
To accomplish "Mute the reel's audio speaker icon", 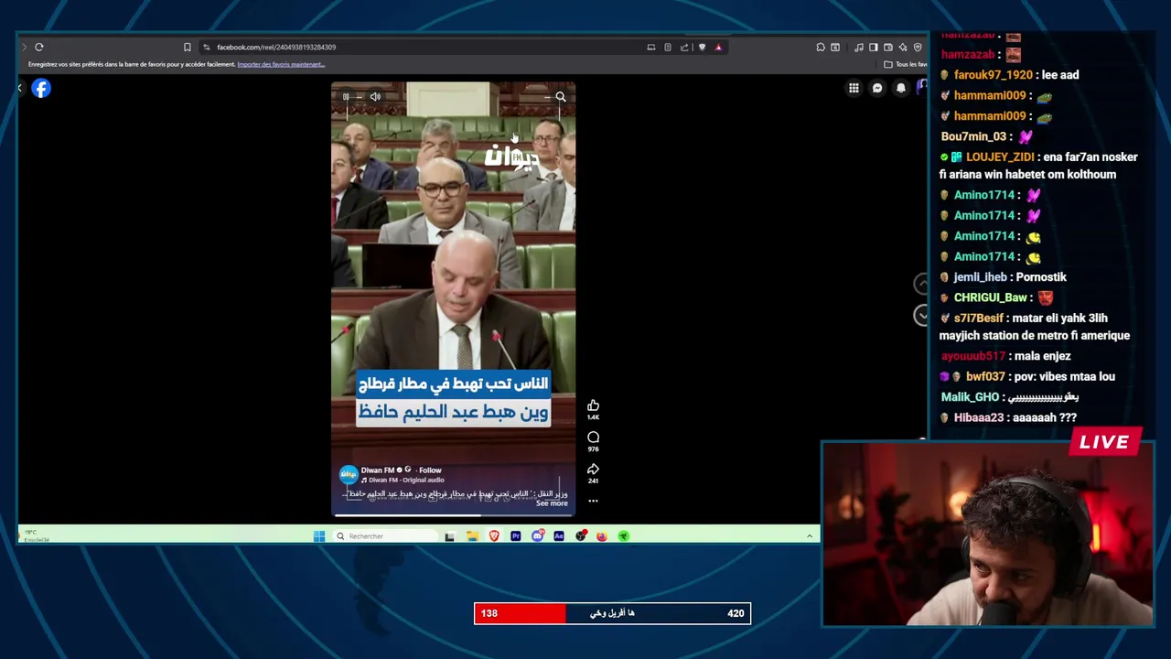I will [x=375, y=96].
